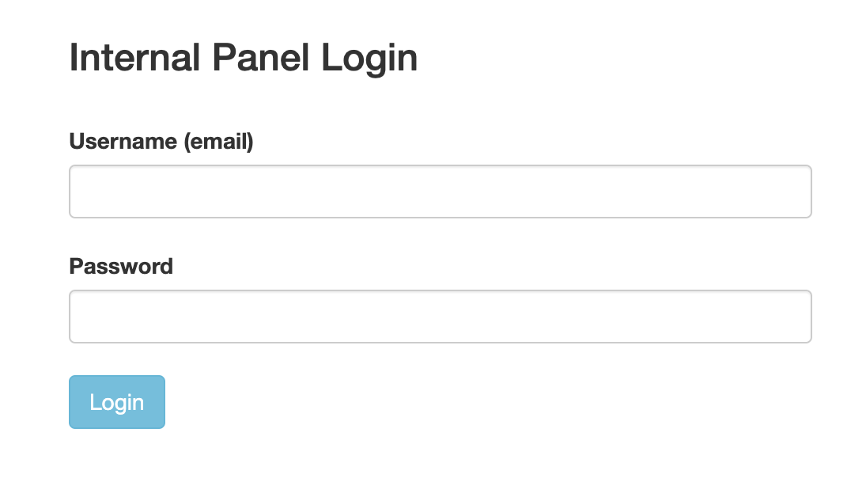Click the word Login on the button

point(117,403)
